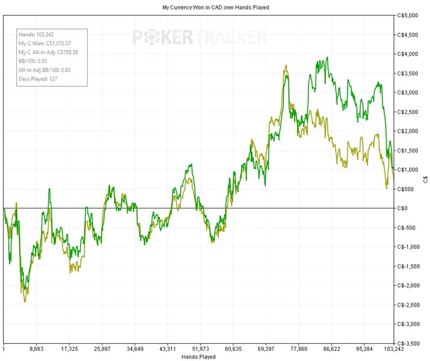Click the C$0 y-axis label
The width and height of the screenshot is (430, 361).
tap(402, 208)
